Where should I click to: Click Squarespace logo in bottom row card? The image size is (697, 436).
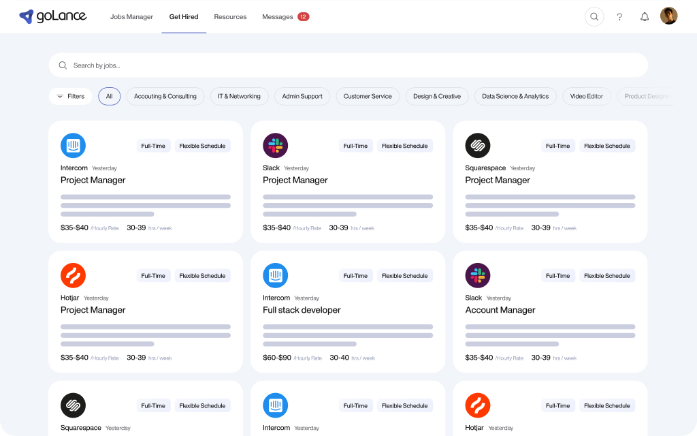(73, 405)
